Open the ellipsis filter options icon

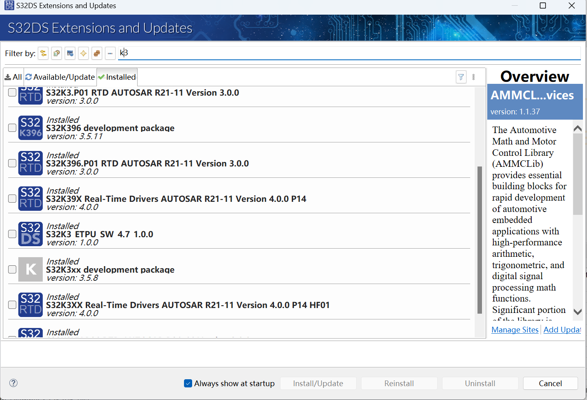point(110,53)
